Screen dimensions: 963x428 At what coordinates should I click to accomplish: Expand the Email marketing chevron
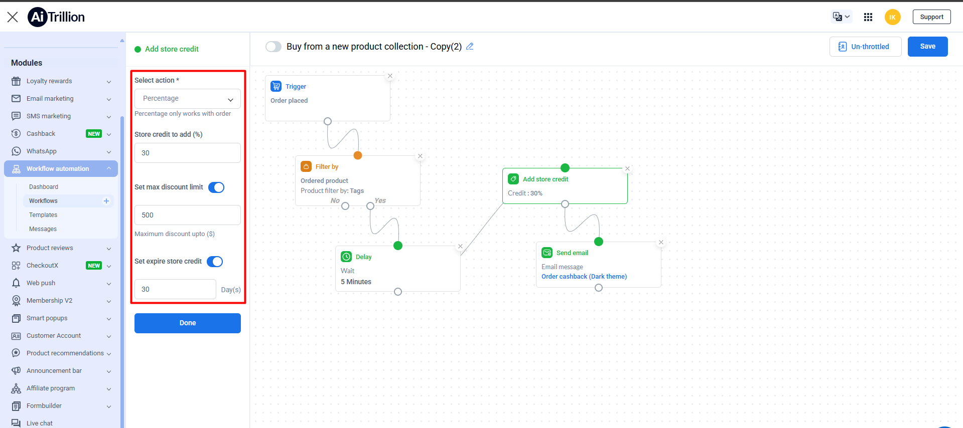pos(109,99)
